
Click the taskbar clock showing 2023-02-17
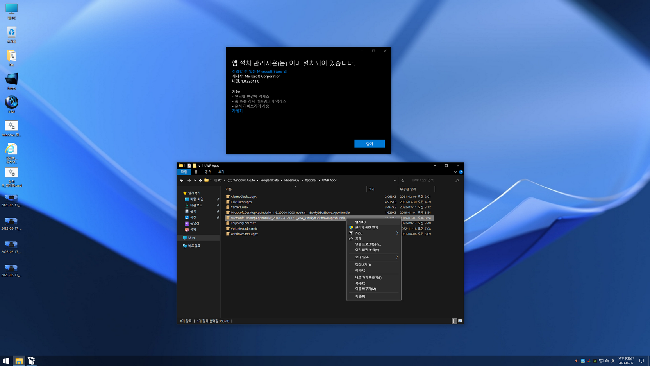(x=626, y=361)
